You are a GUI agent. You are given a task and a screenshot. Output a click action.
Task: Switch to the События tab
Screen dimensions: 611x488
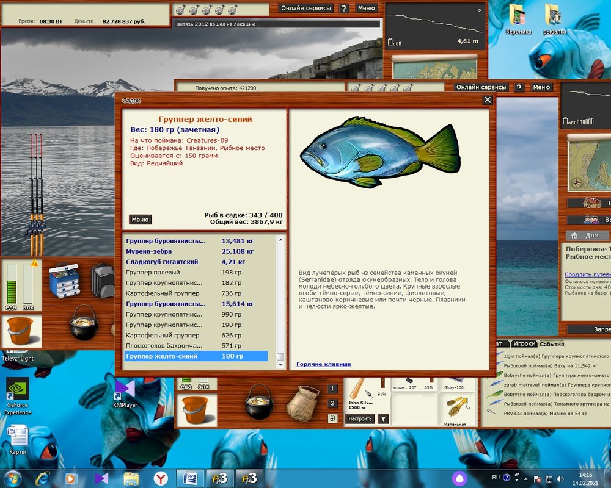pyautogui.click(x=551, y=344)
